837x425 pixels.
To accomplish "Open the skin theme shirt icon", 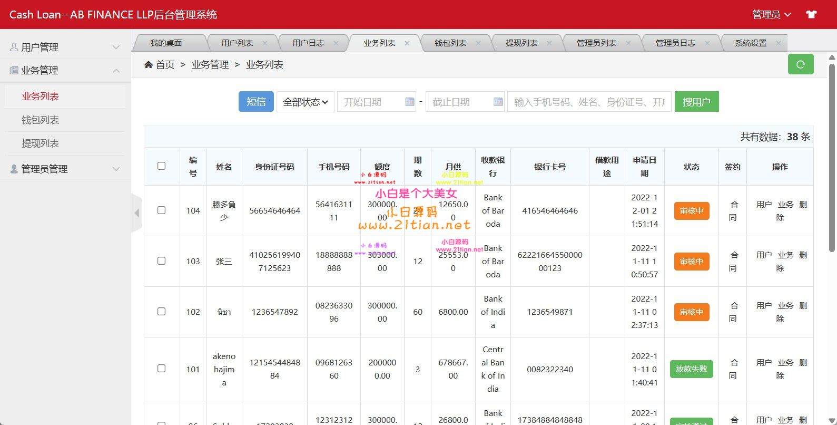I will [x=811, y=14].
